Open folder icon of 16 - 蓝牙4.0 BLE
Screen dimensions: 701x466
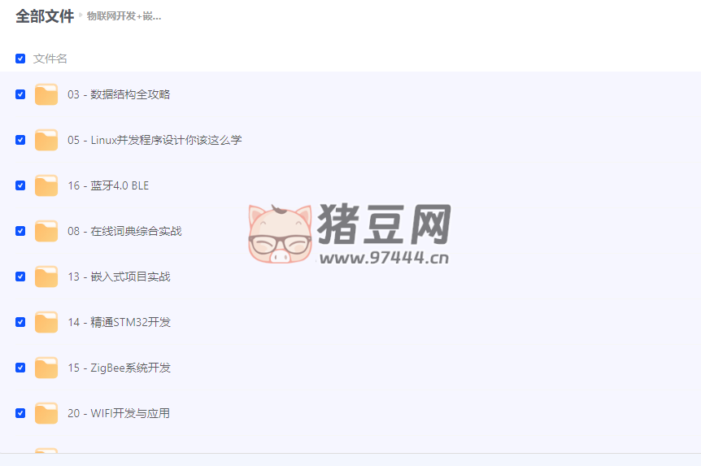[46, 185]
